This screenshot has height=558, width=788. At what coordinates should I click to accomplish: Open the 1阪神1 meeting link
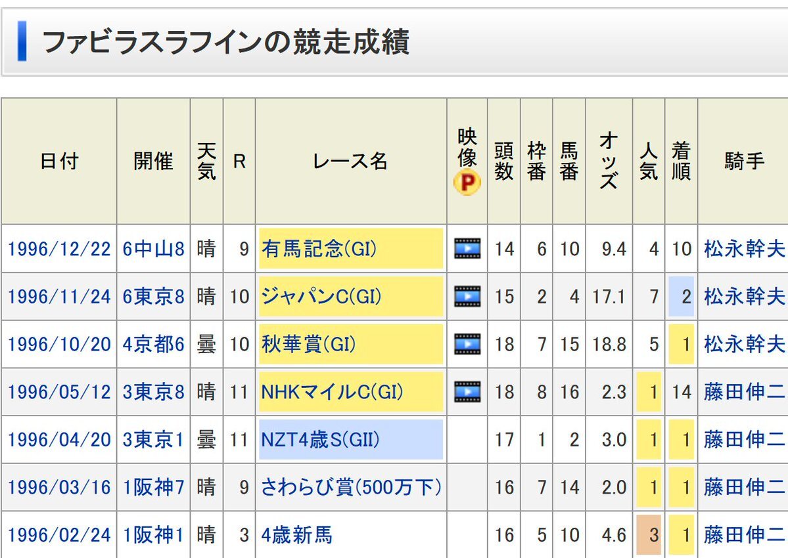point(153,535)
